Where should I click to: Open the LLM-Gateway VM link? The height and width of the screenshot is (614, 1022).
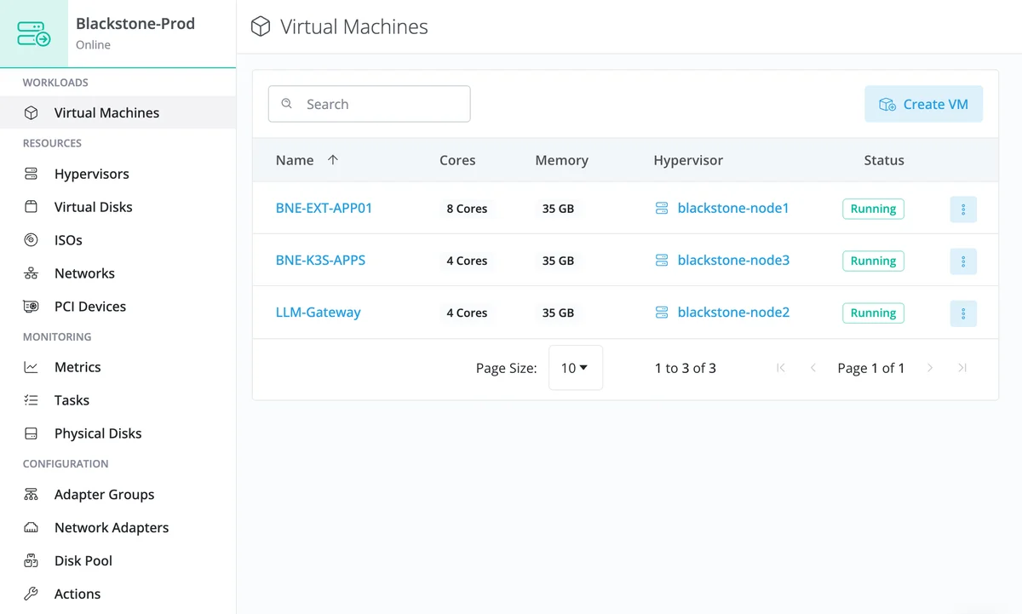pyautogui.click(x=319, y=313)
